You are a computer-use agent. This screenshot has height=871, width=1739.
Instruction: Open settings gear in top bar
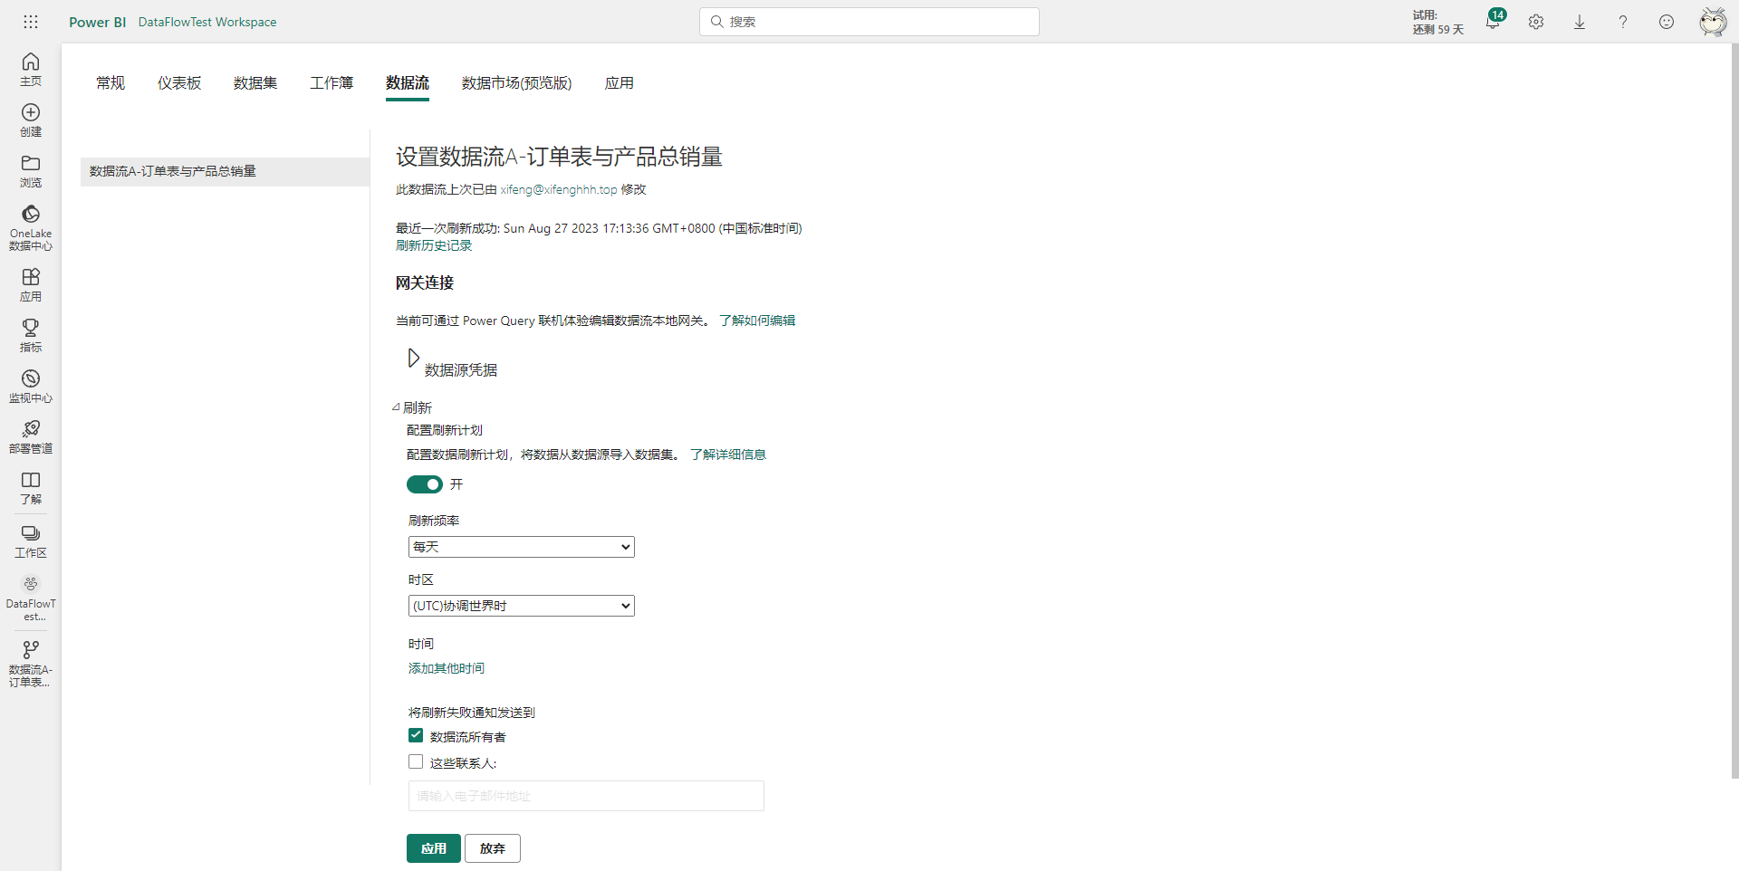(x=1536, y=23)
